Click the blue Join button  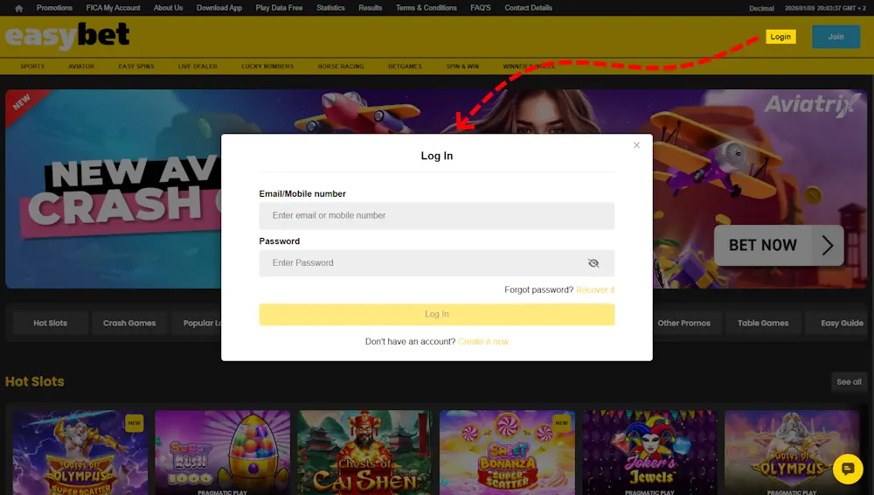click(x=836, y=37)
